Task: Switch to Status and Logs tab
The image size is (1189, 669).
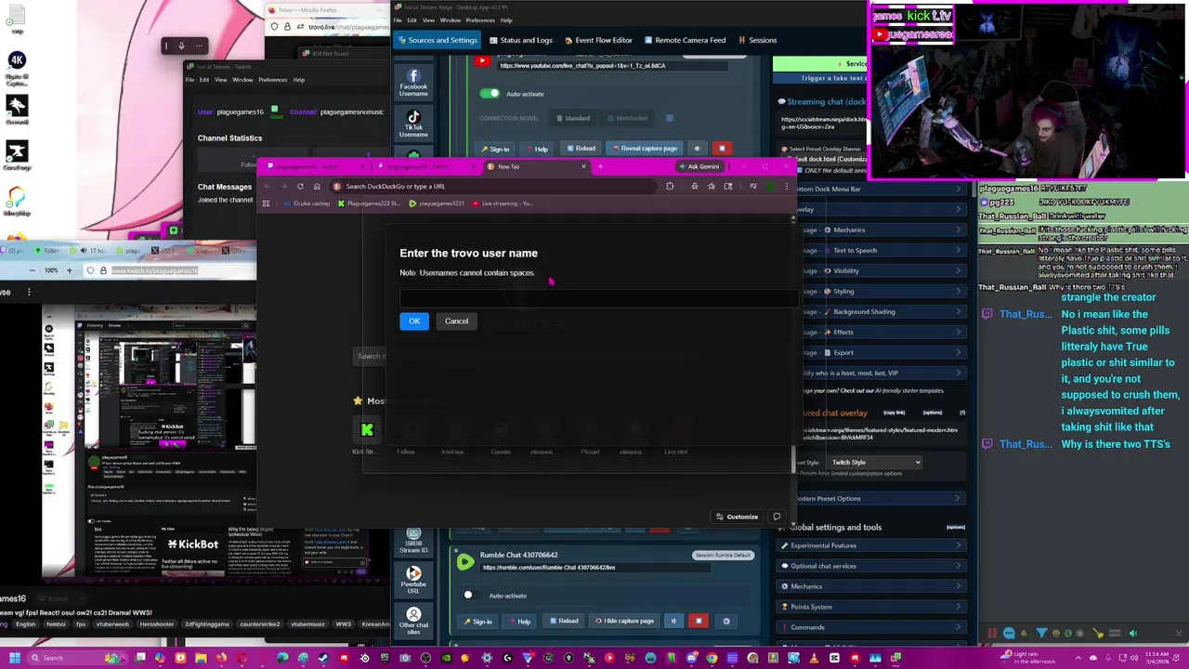Action: click(519, 40)
